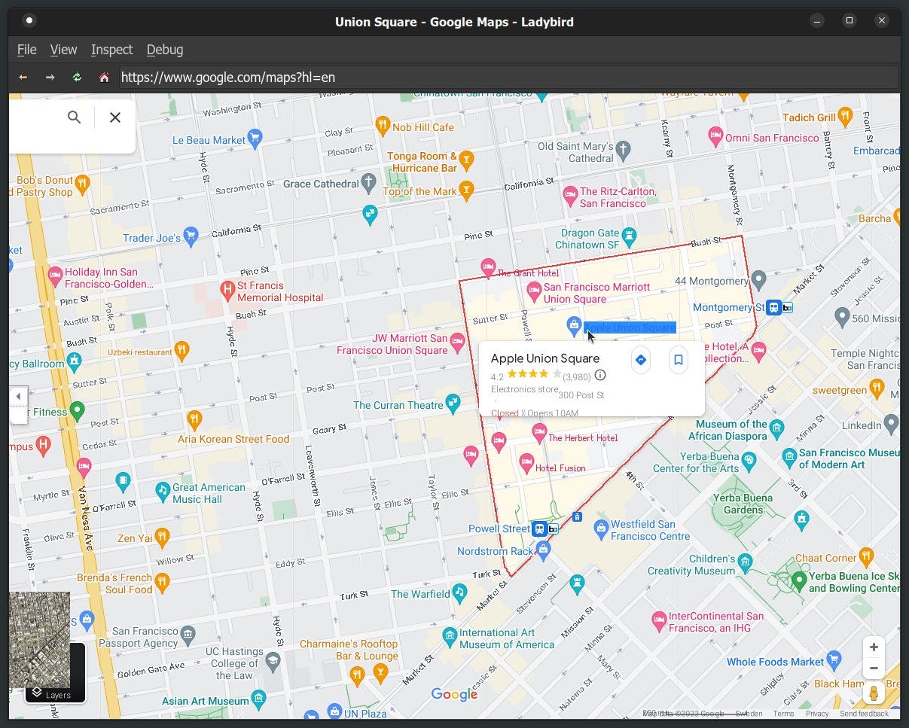Select the Tadich Grill restaurant pin
The image size is (909, 728).
click(x=846, y=117)
